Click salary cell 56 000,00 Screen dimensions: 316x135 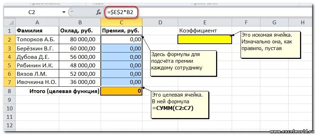click(x=80, y=57)
